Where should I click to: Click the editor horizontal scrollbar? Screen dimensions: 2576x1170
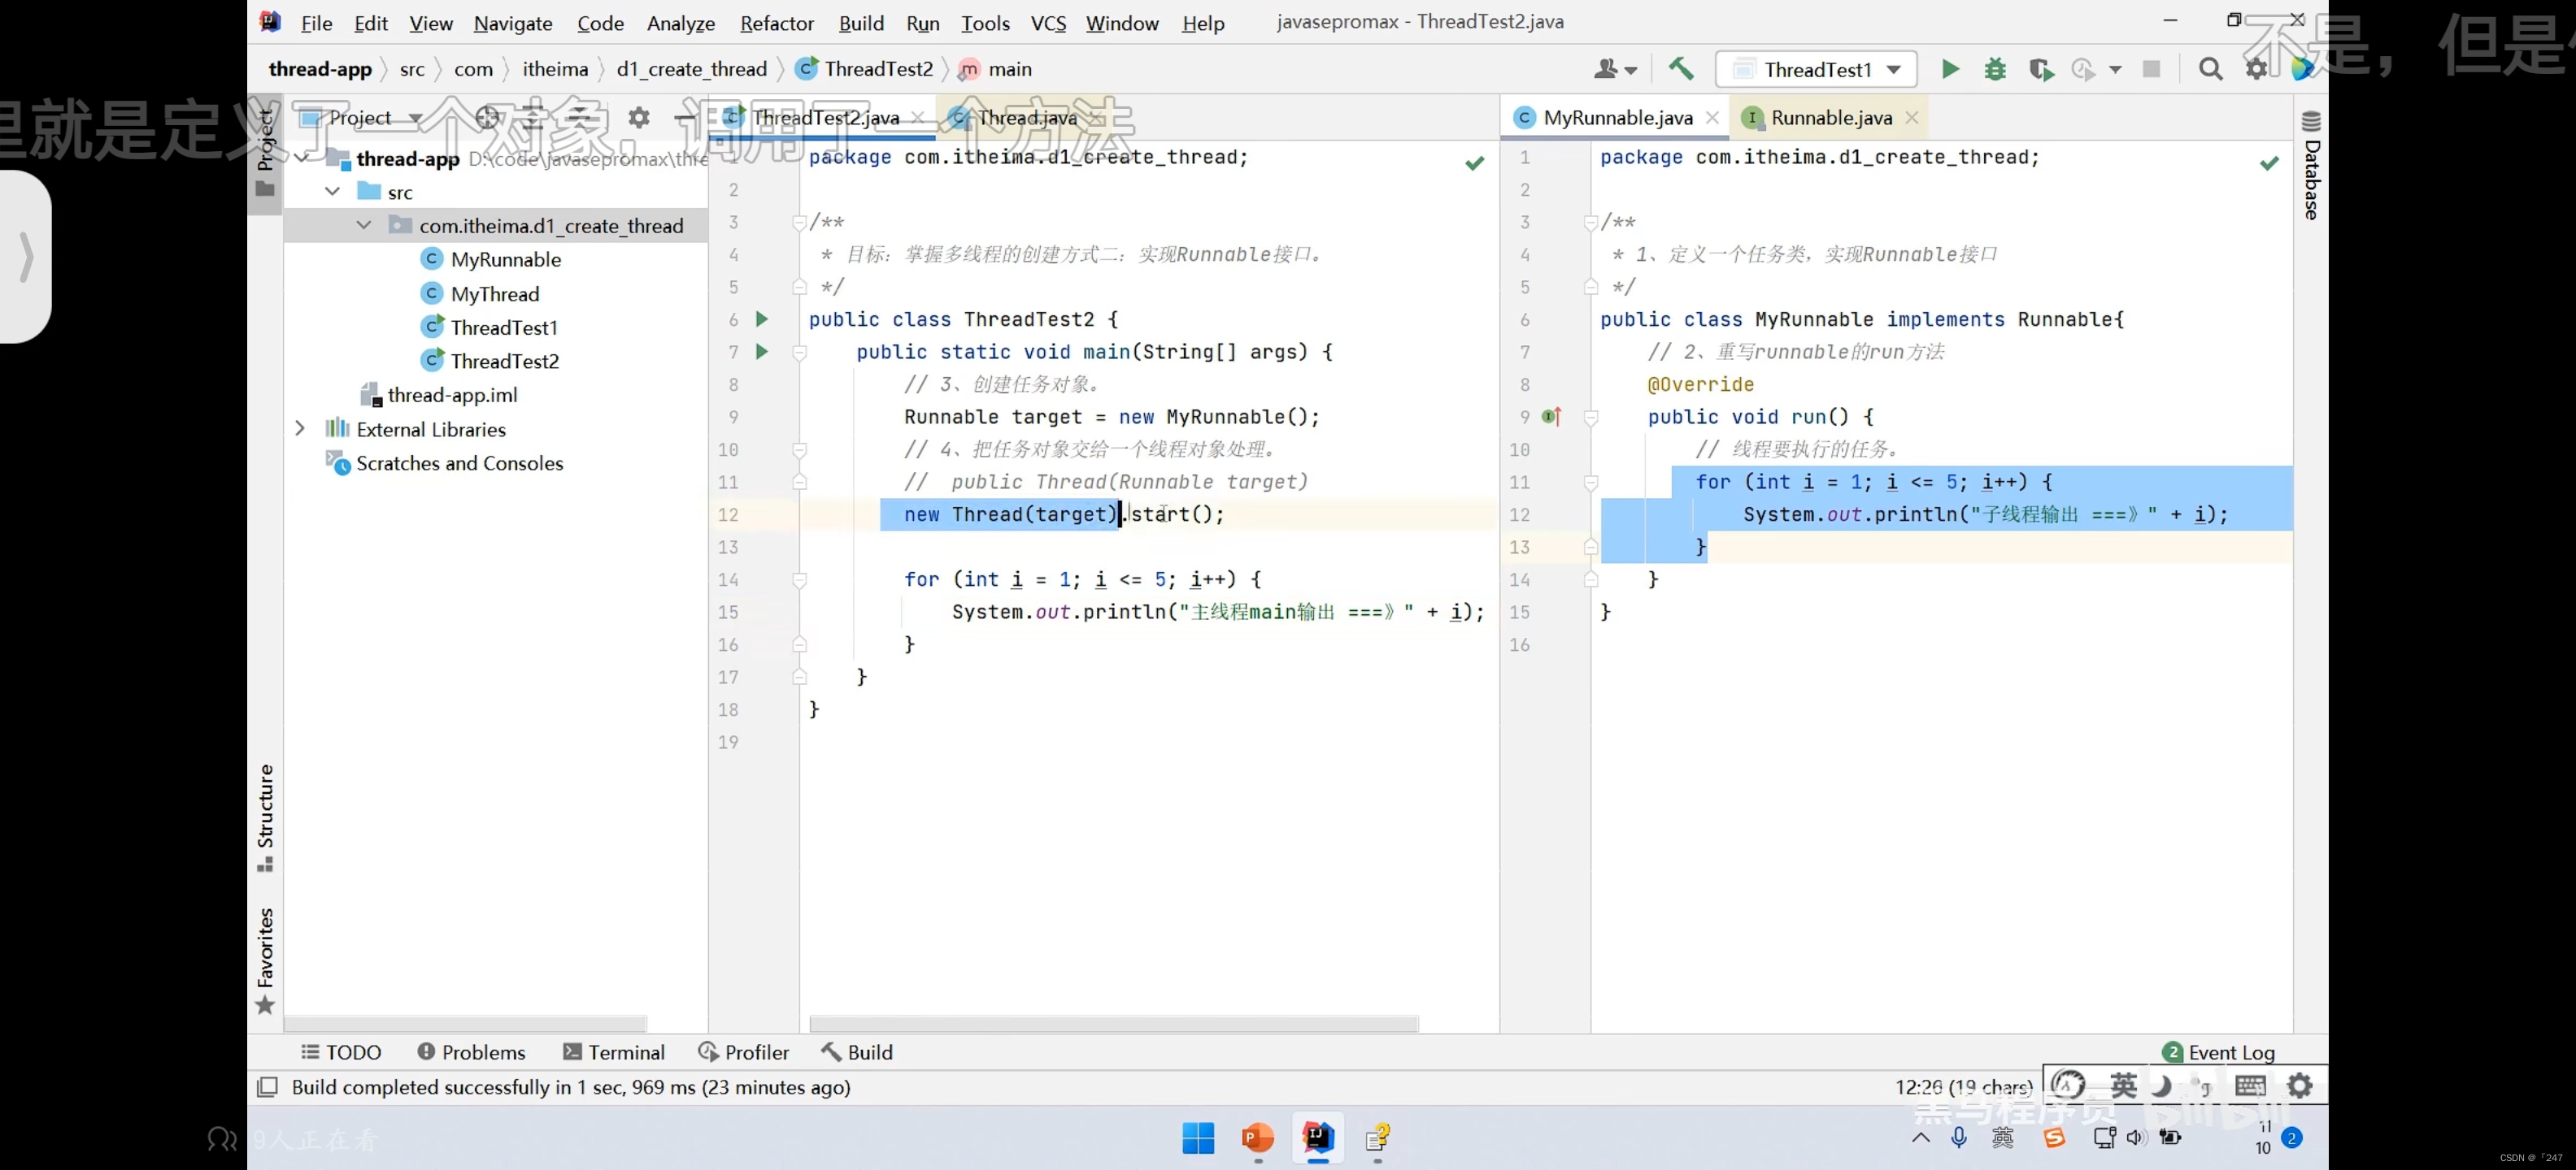pyautogui.click(x=1113, y=1023)
